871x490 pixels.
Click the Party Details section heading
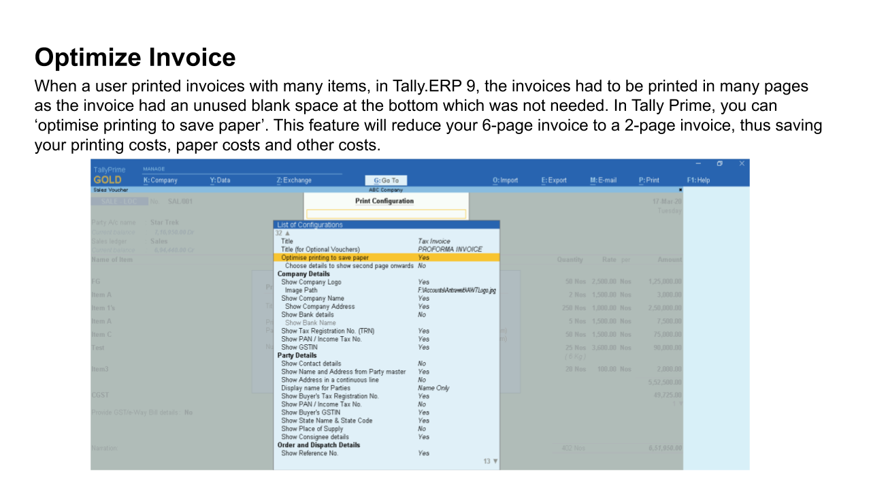(x=297, y=356)
